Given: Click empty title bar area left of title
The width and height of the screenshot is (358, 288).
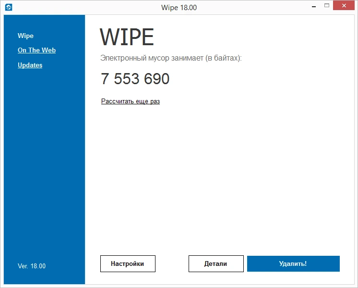Looking at the screenshot, I should point(87,7).
